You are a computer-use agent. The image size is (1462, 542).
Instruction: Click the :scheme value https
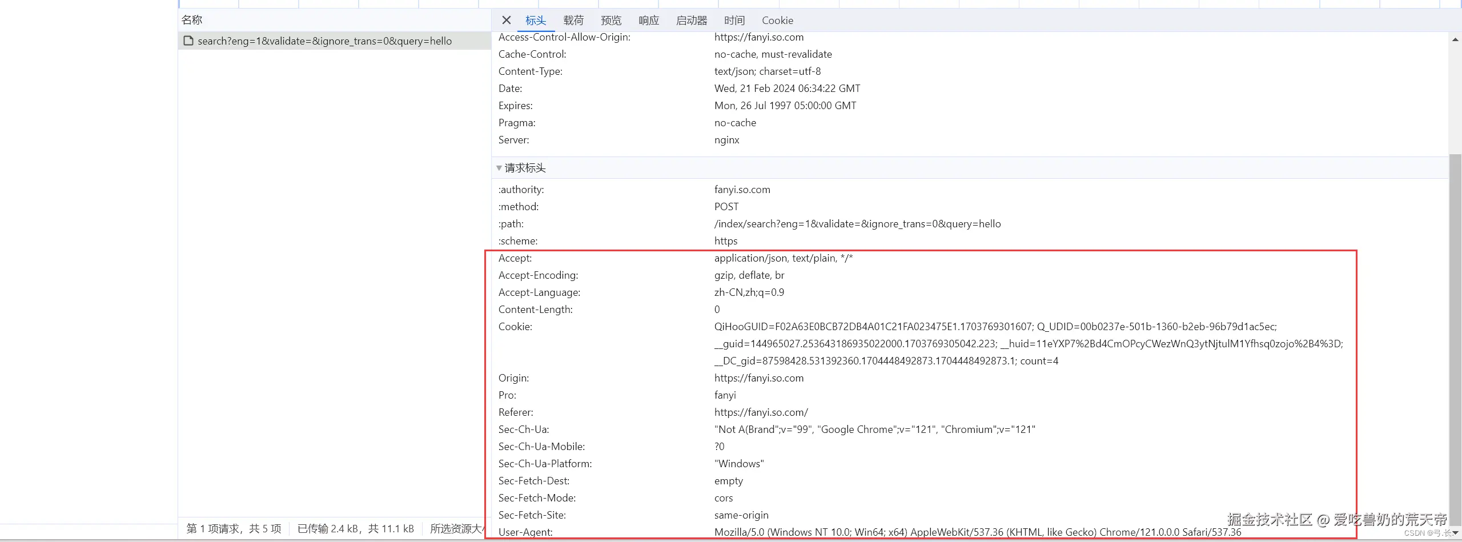[x=725, y=241]
